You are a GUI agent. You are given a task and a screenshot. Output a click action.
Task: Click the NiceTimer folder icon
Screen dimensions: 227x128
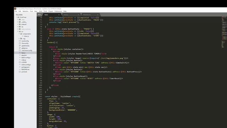tap(18, 17)
